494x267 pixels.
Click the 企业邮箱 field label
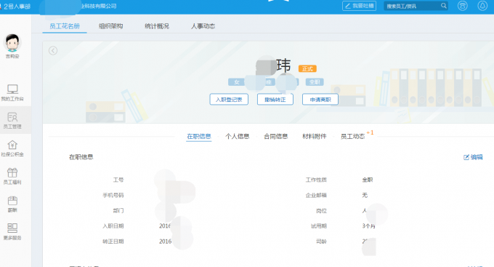pyautogui.click(x=316, y=196)
